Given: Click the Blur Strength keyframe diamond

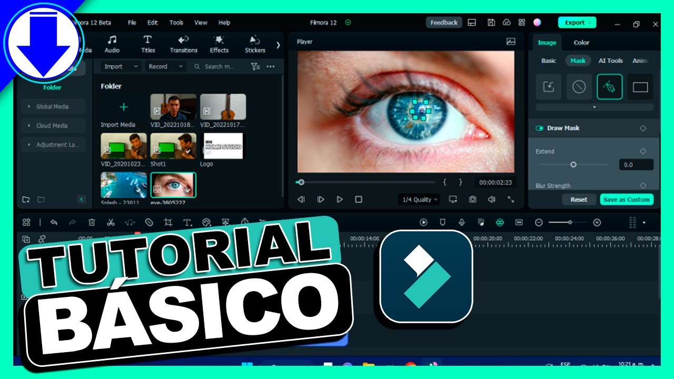Looking at the screenshot, I should 643,185.
